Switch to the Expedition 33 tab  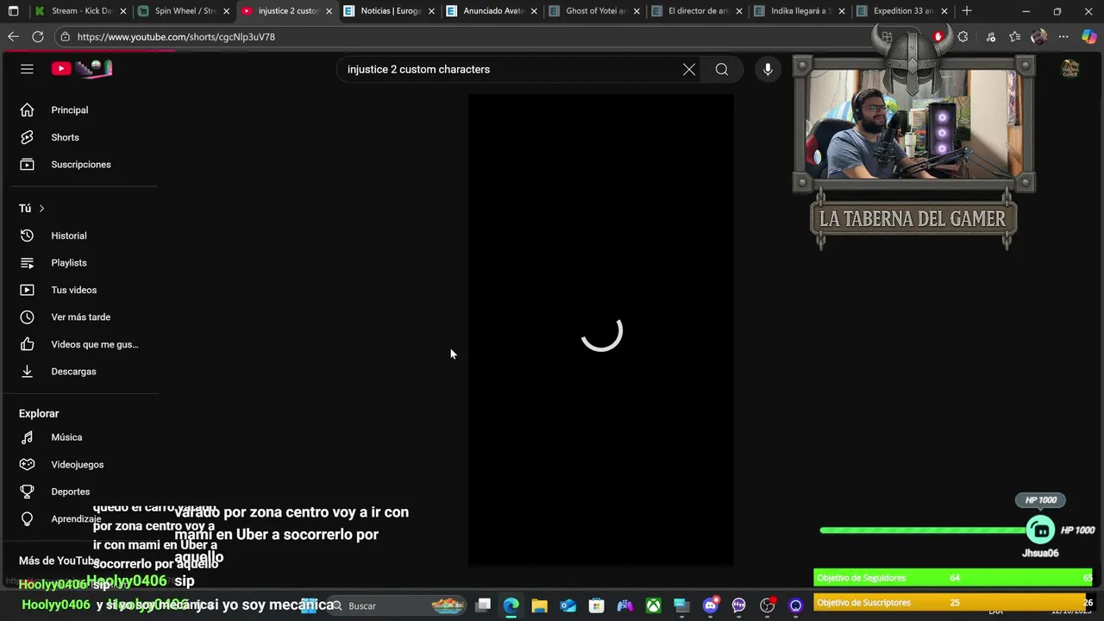click(x=902, y=11)
